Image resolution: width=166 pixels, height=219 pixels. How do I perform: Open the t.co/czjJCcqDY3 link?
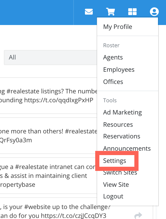pos(74,216)
